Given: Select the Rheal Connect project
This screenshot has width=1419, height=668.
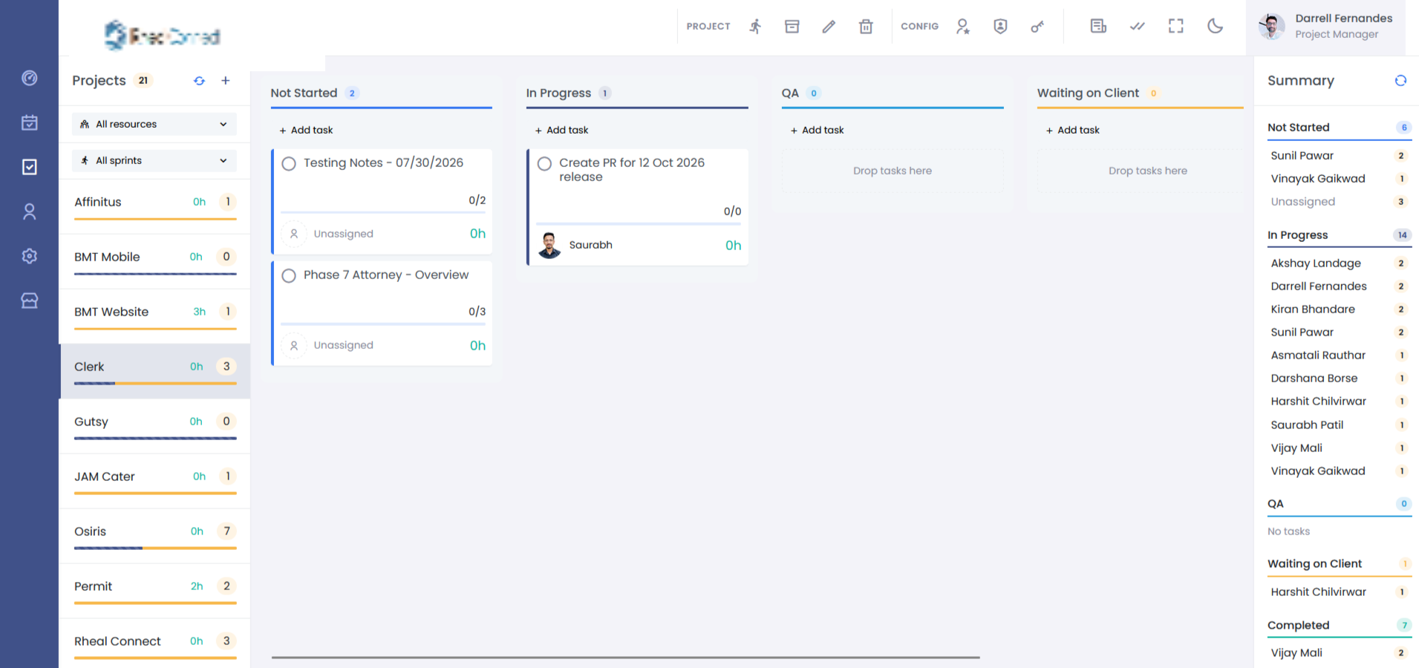Looking at the screenshot, I should tap(155, 644).
